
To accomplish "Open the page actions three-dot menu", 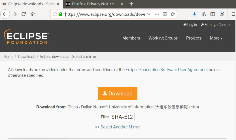I will coord(157,14).
